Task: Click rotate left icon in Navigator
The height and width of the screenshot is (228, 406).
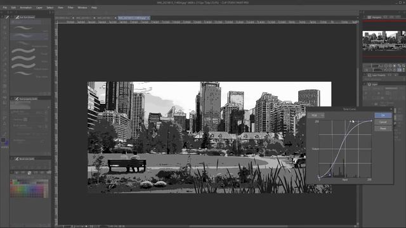Action: click(386, 70)
